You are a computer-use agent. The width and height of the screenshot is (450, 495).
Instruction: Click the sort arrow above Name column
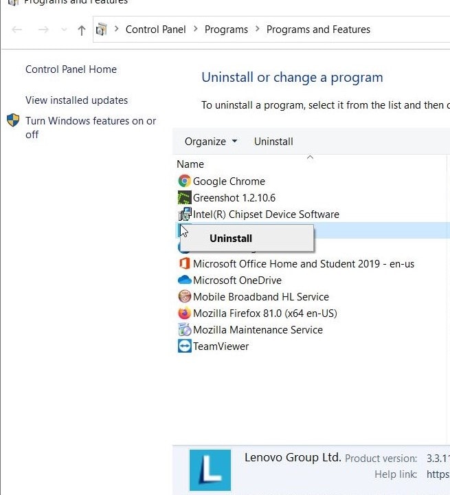[x=310, y=157]
